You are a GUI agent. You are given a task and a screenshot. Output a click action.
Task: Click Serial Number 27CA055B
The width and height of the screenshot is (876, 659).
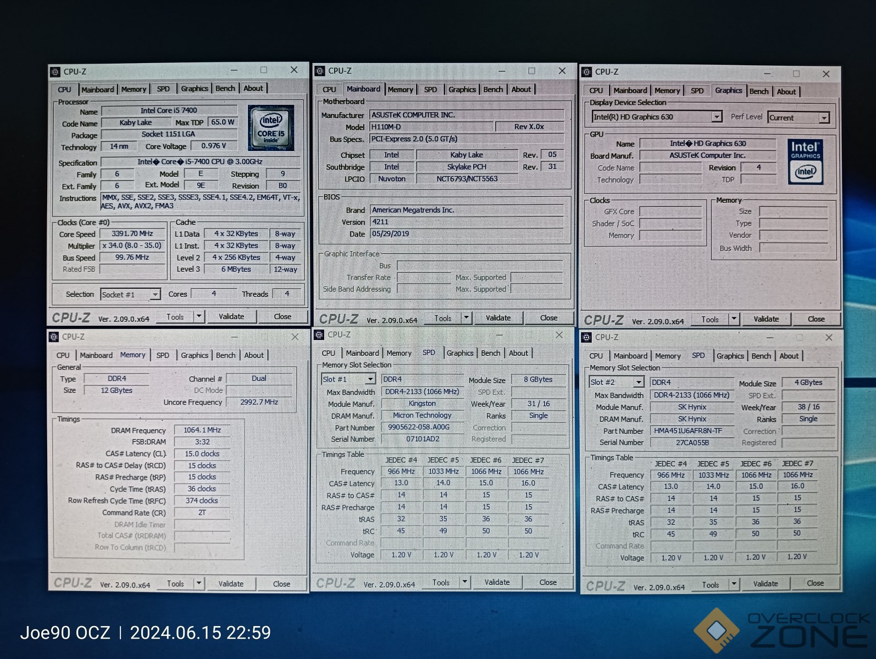692,443
